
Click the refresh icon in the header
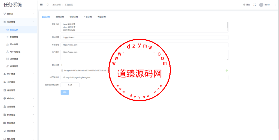pos(48,5)
